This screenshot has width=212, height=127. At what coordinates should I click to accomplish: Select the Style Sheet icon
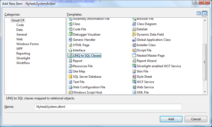[134, 77]
